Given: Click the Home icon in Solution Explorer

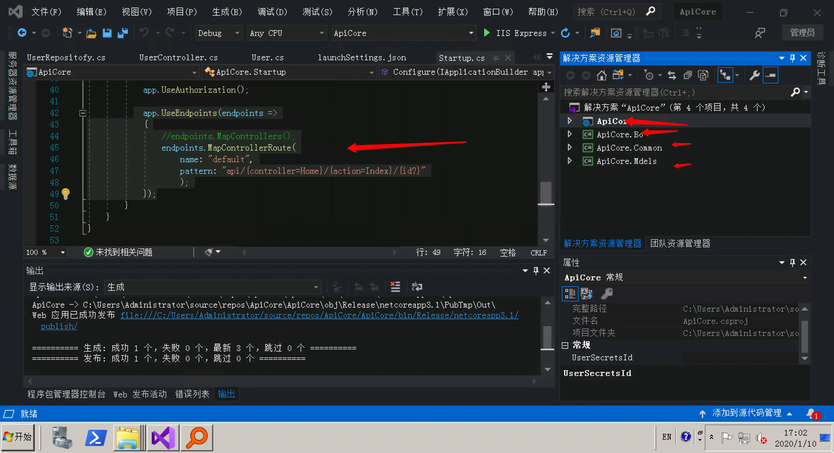Looking at the screenshot, I should pyautogui.click(x=601, y=76).
